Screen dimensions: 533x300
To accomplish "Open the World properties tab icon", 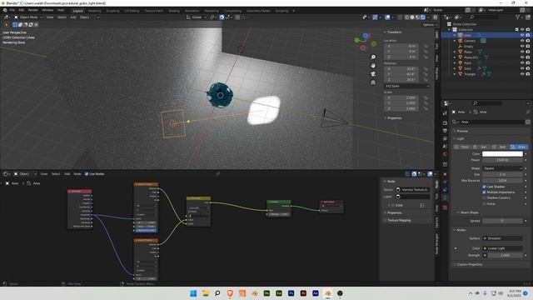I will (445, 155).
